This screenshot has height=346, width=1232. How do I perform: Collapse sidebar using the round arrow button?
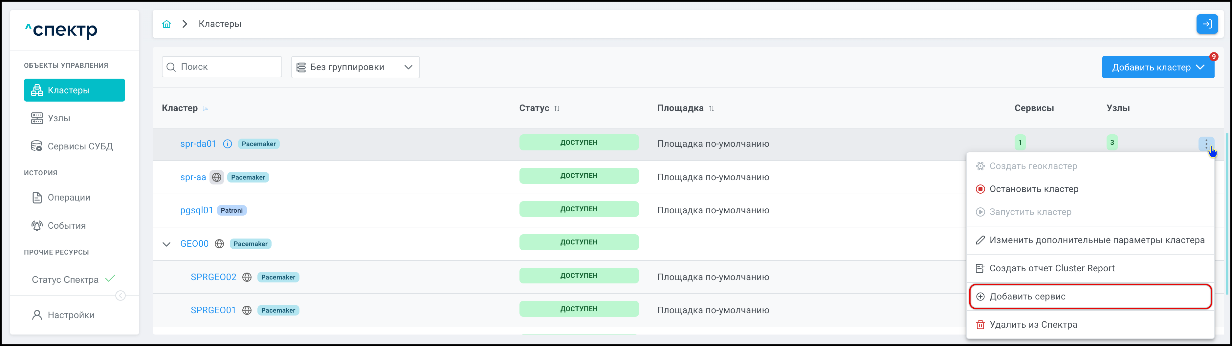click(x=121, y=296)
